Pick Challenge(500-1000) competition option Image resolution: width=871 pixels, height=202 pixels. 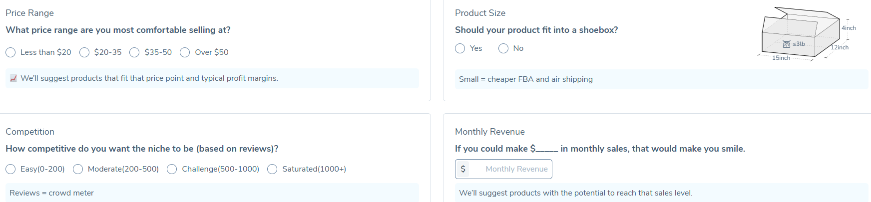point(172,169)
